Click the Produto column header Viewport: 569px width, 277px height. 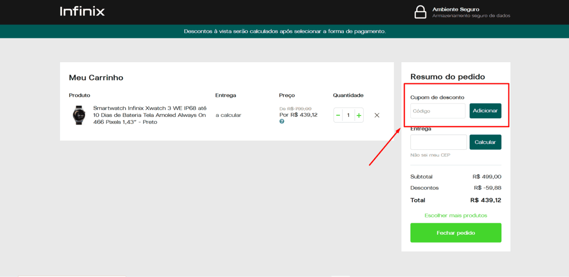pos(80,95)
